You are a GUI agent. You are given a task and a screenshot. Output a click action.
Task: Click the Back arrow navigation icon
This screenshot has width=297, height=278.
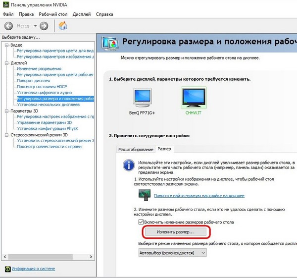point(8,26)
